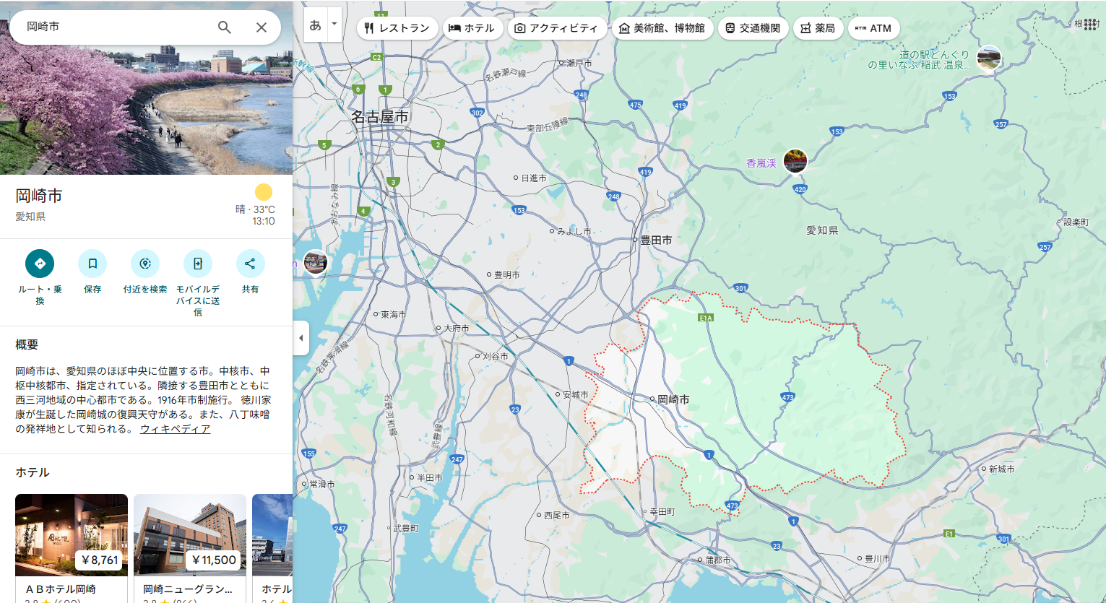
Task: Click the E1A expressway shield
Action: 706,318
